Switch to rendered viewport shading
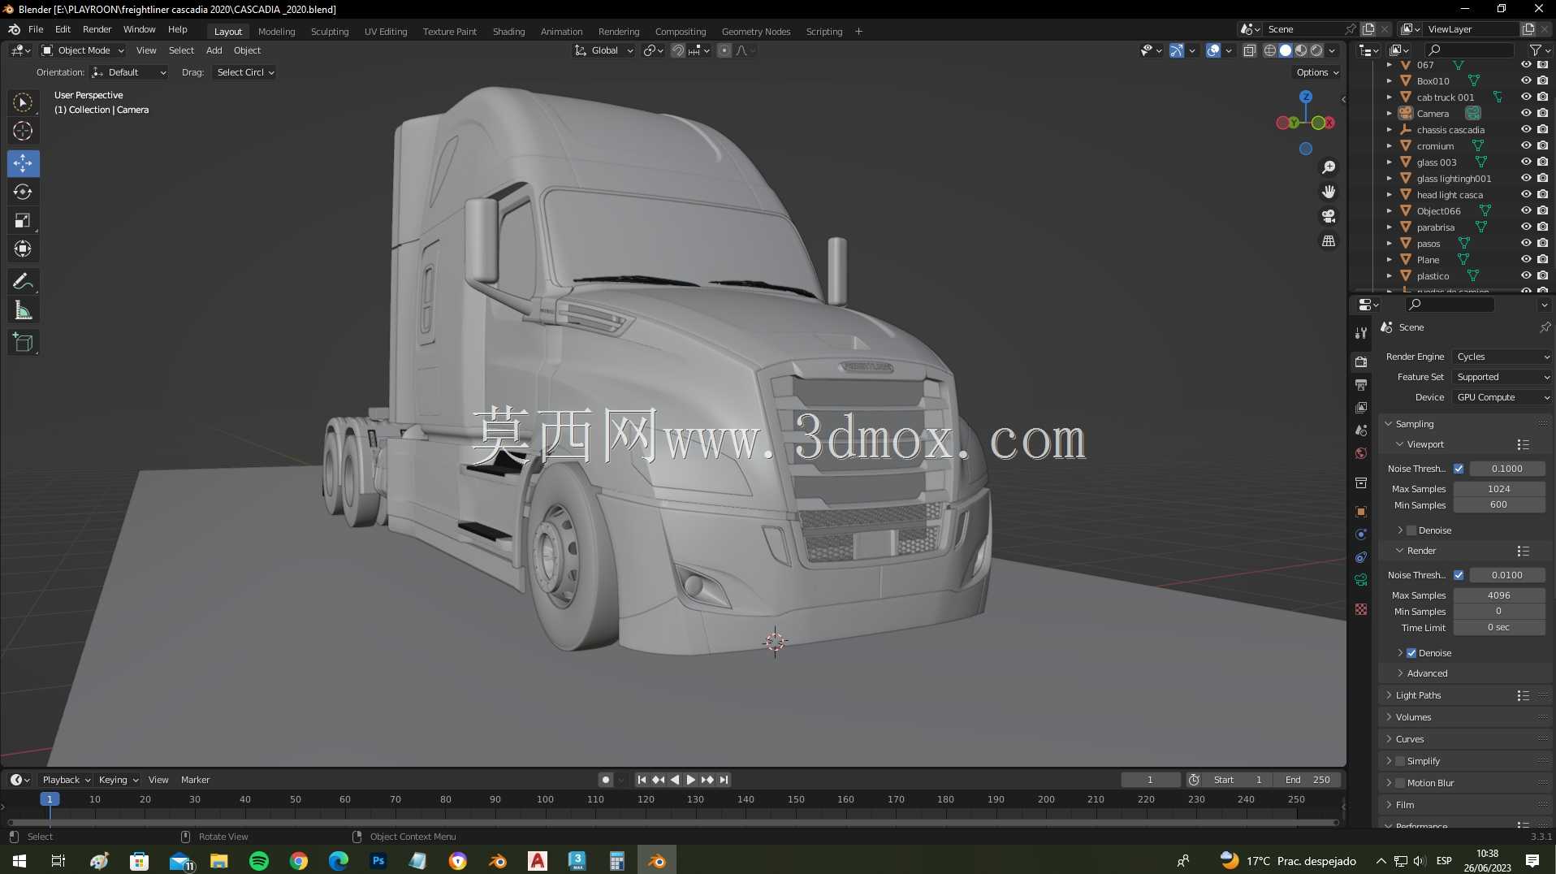 click(1316, 50)
